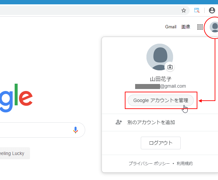Click the add-person icon beside 別のアカウントを追加
This screenshot has height=180, width=218.
[118, 122]
